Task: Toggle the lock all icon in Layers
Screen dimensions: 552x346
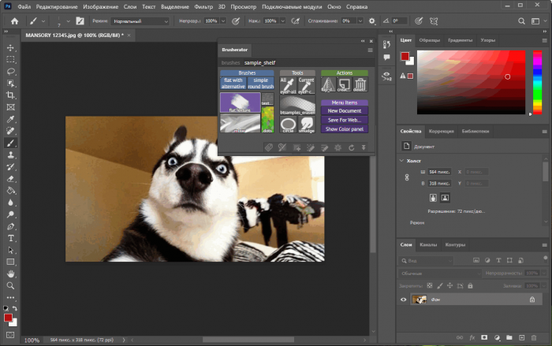Action: tap(469, 286)
